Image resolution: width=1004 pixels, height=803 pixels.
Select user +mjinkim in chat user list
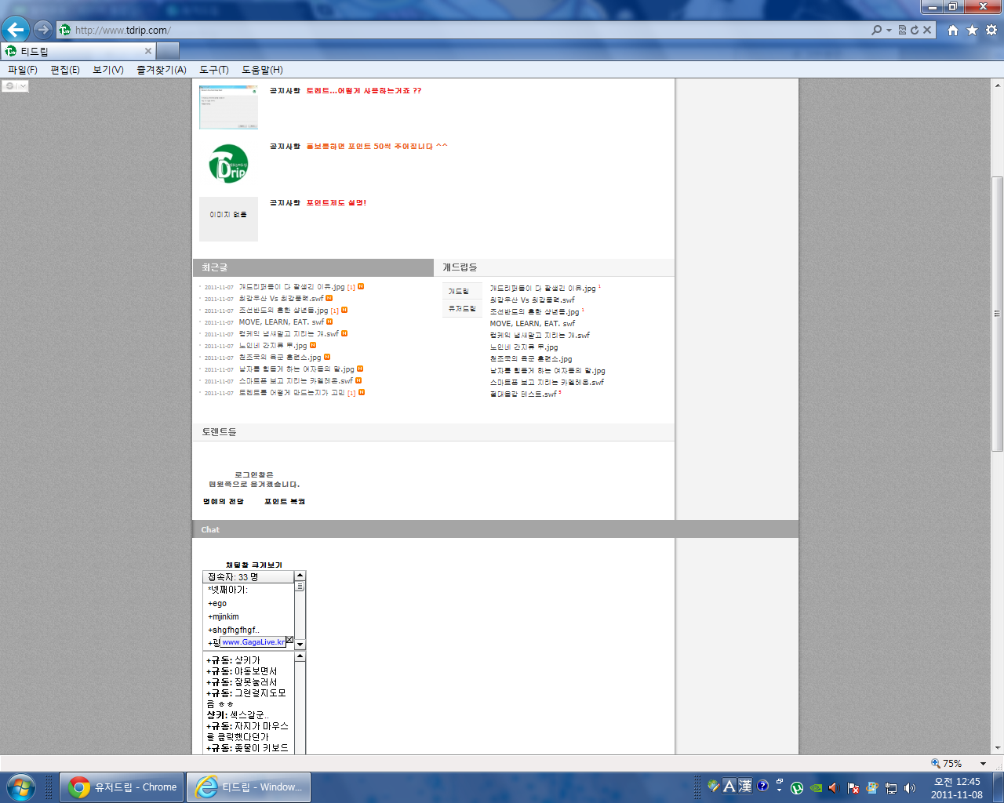224,616
